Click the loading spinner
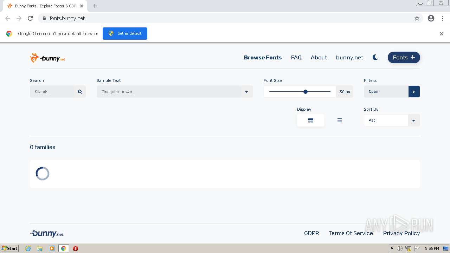Viewport: 450px width, 253px height. point(43,174)
